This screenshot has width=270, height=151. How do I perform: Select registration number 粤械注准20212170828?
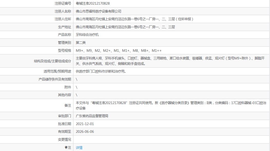pos(93,3)
